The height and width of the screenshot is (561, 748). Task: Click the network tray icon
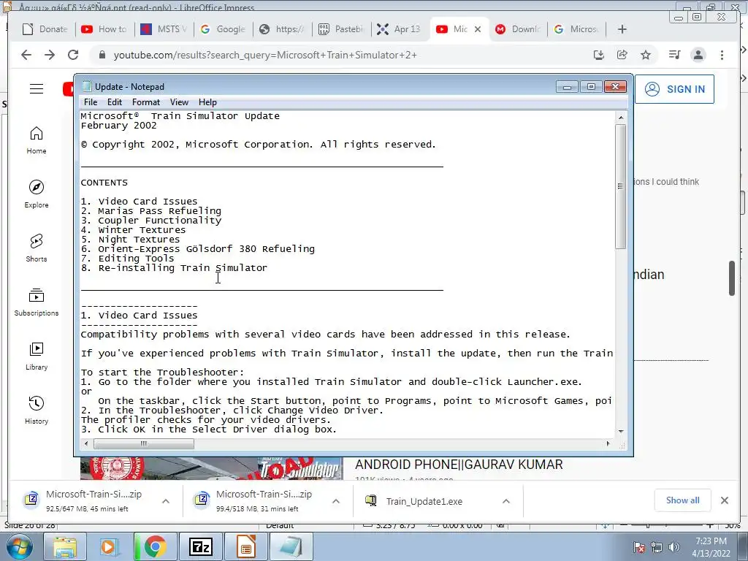coord(657,547)
